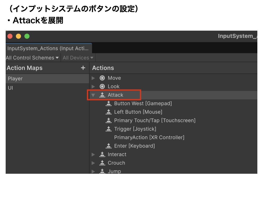Expand the Interact action

click(x=93, y=154)
